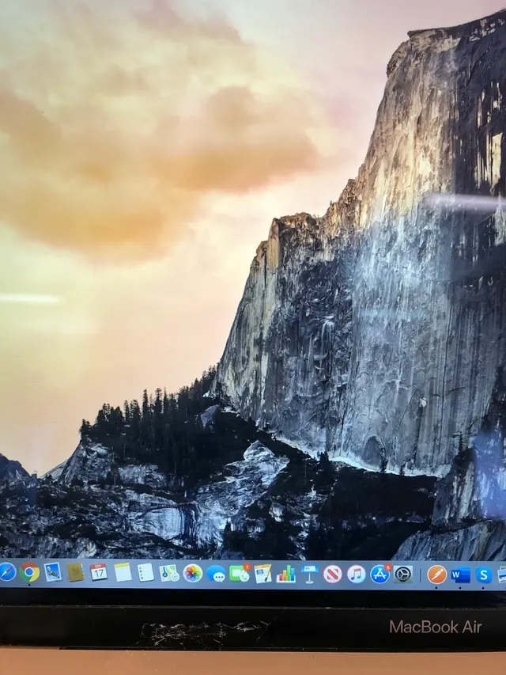Launch Google Chrome from the Dock
This screenshot has width=506, height=675.
tap(29, 572)
